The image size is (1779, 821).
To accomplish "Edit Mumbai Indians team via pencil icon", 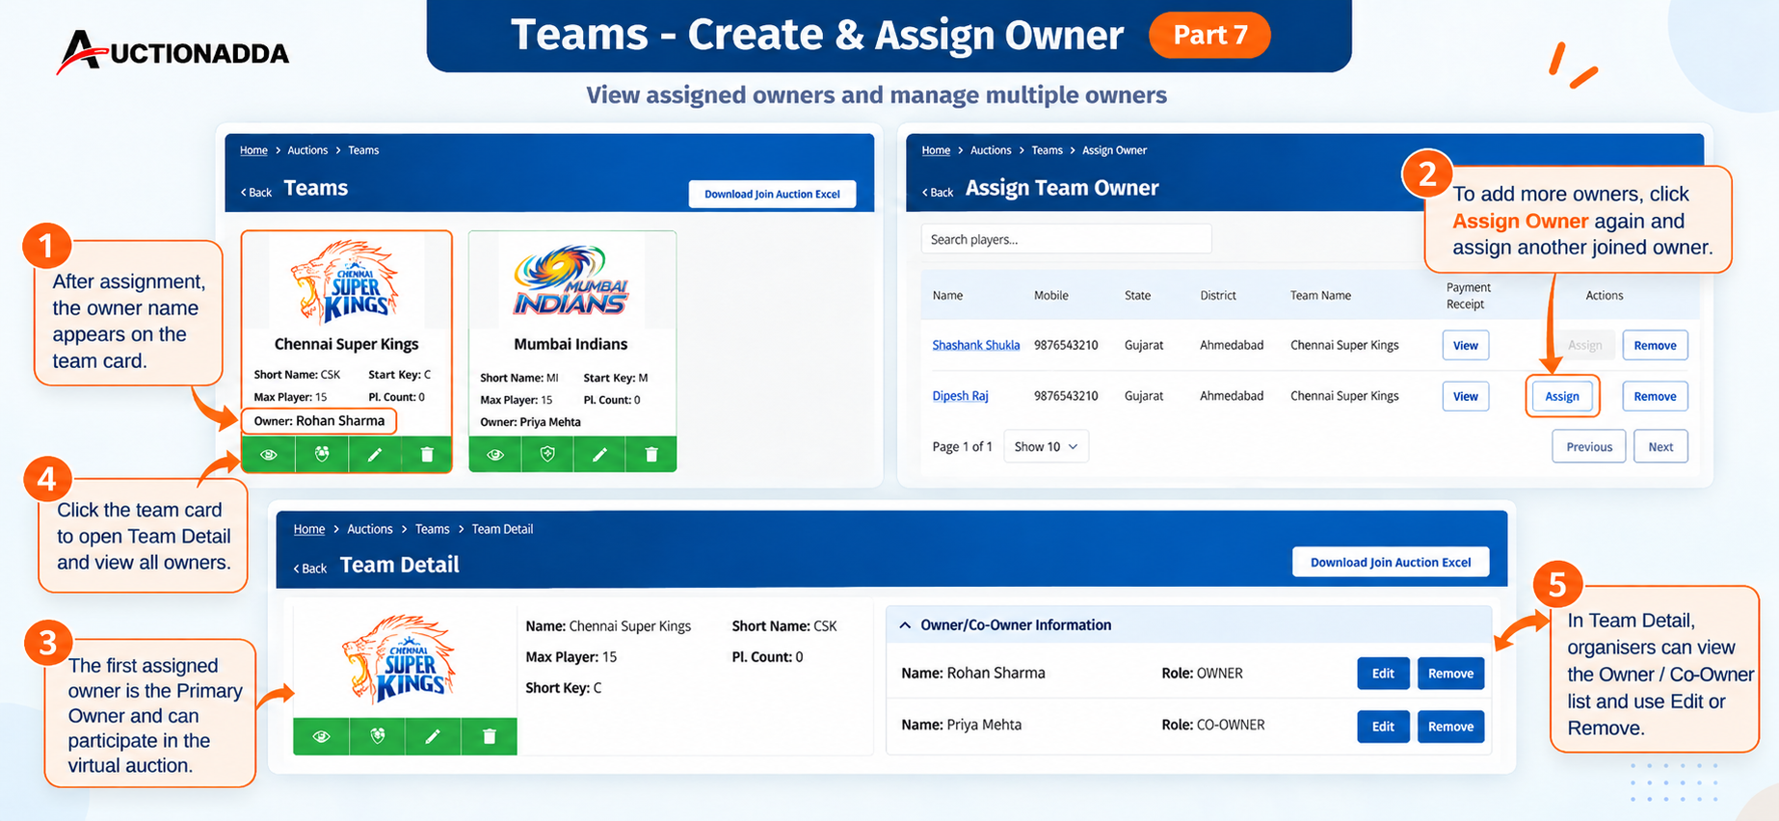I will pyautogui.click(x=599, y=455).
